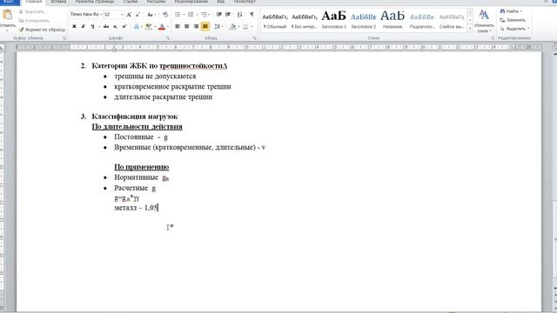Click the Paste (Вставить) clipboard icon
Image resolution: width=557 pixels, height=313 pixels.
[7, 15]
